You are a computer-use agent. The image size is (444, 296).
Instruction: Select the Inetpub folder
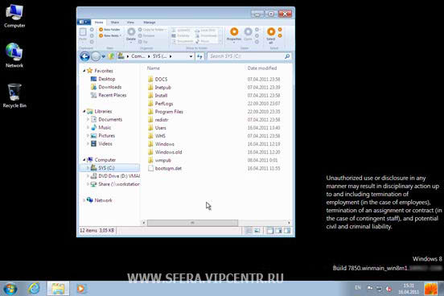159,87
